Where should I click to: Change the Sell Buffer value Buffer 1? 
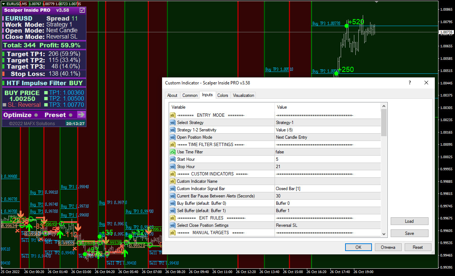(x=328, y=211)
